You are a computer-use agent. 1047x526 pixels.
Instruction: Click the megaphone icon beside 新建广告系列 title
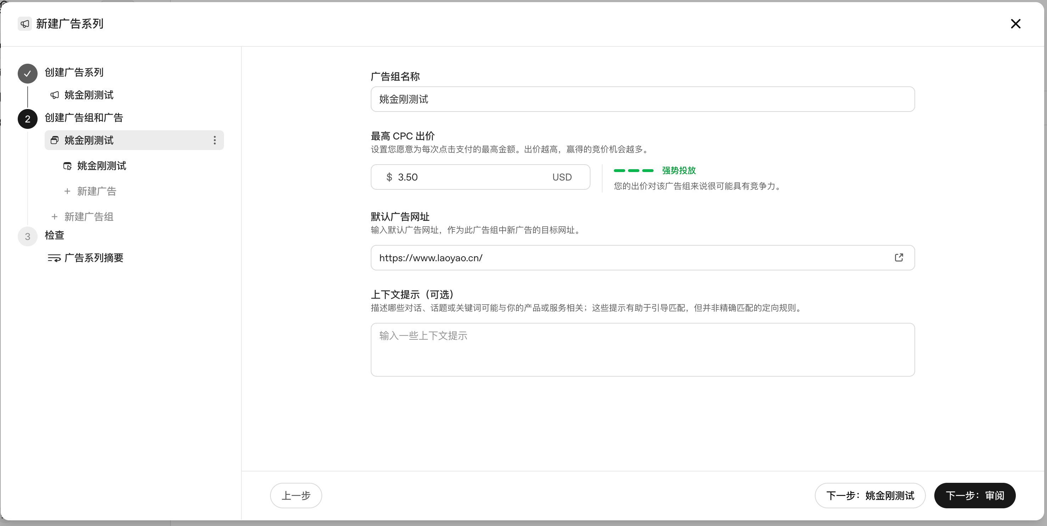tap(25, 24)
